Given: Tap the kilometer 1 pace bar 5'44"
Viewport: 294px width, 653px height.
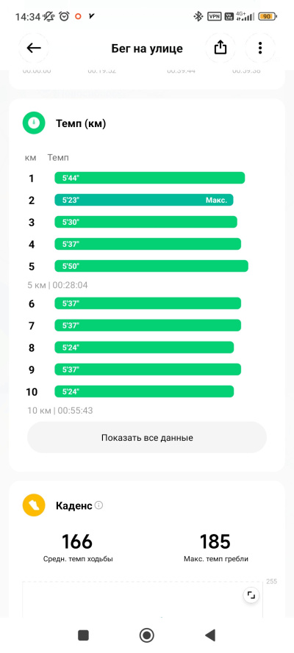Looking at the screenshot, I should click(149, 178).
